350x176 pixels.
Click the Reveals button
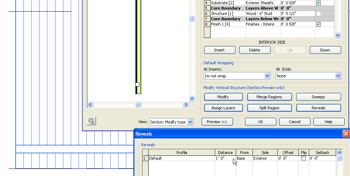pos(319,108)
